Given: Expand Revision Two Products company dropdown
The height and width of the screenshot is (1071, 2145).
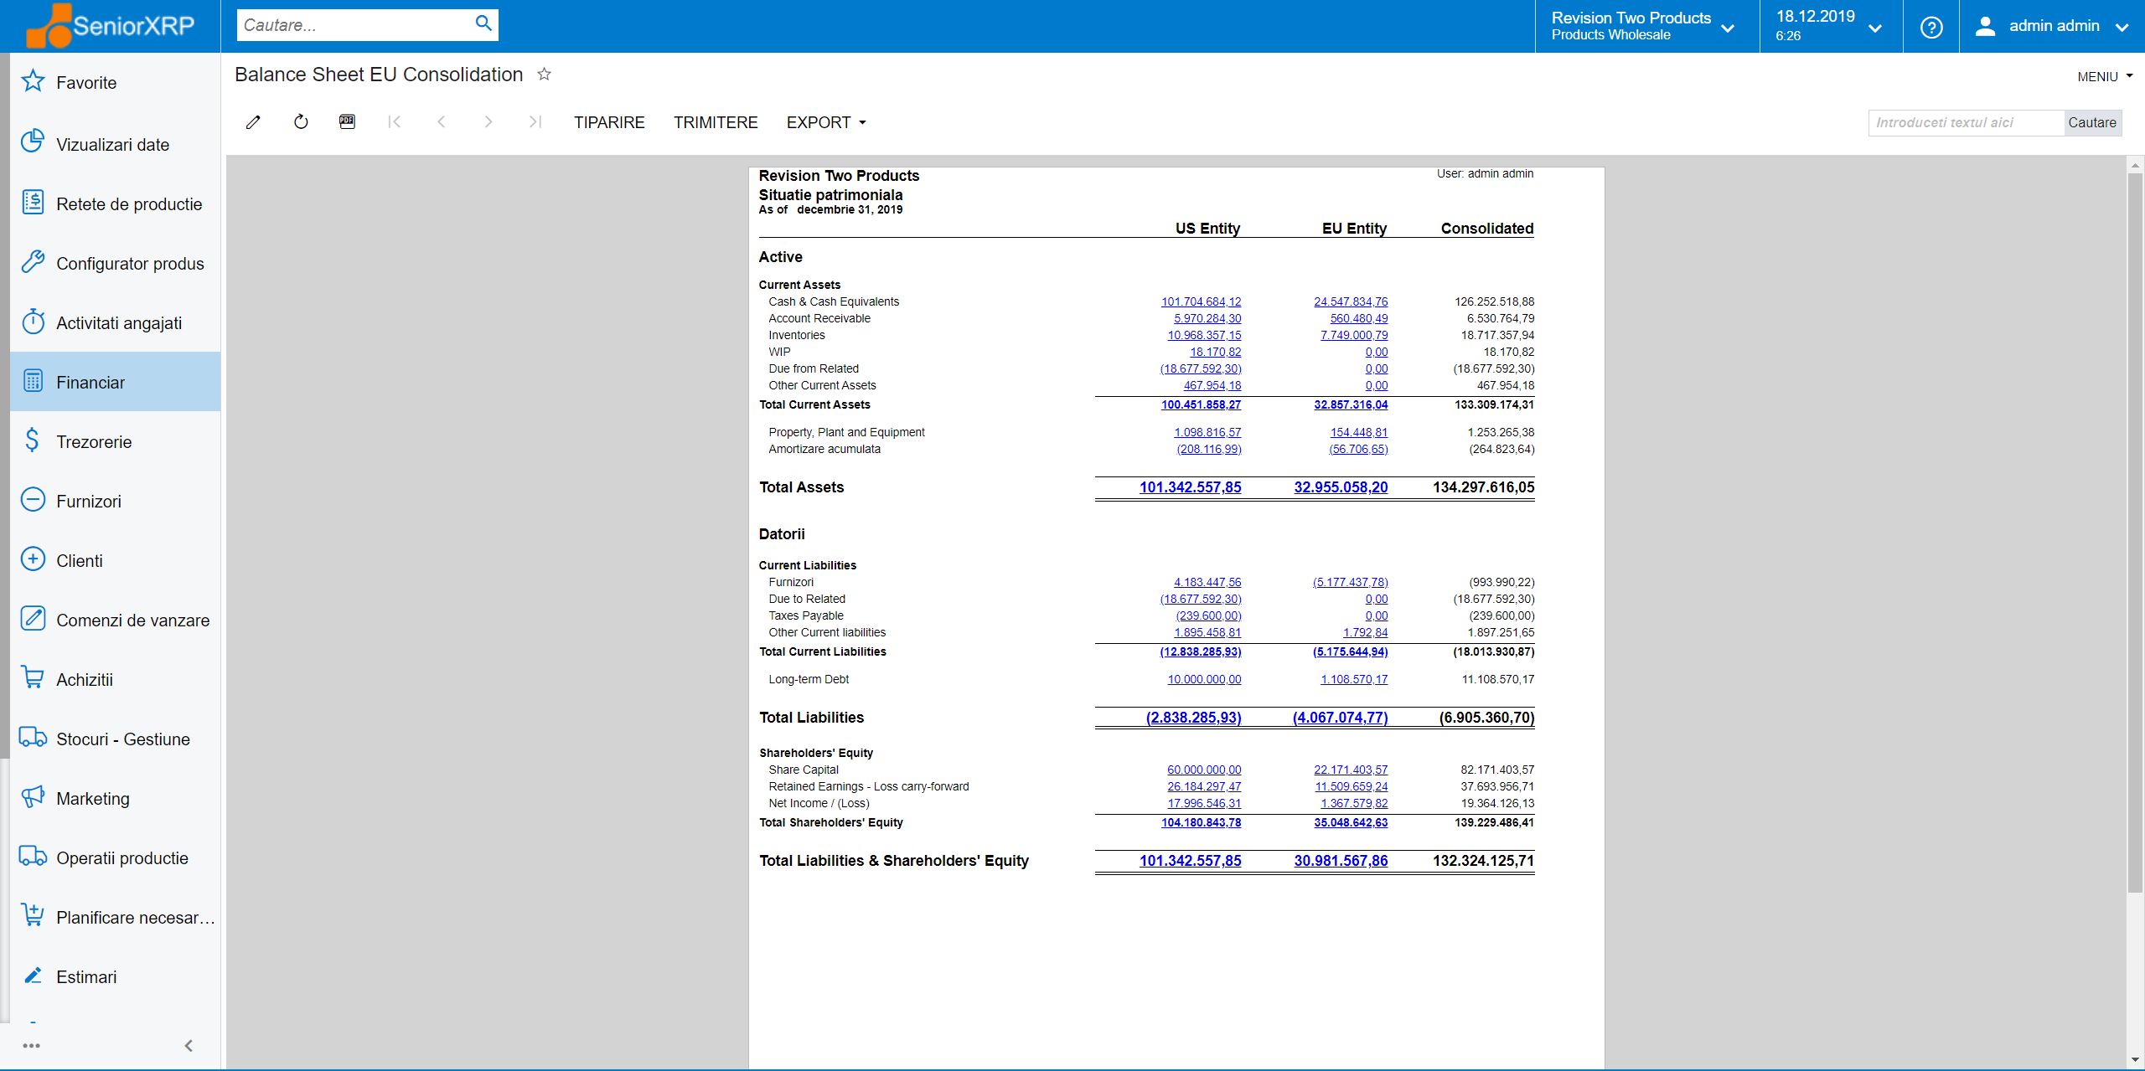Looking at the screenshot, I should click(1647, 26).
